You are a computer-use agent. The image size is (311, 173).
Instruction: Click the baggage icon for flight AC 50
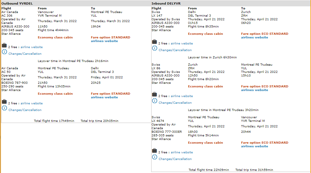[x=4, y=102]
